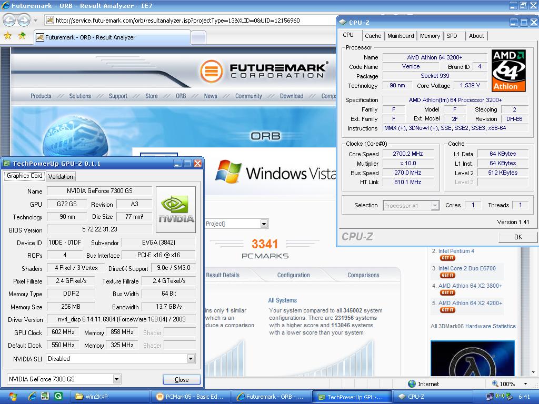539x404 pixels.
Task: Switch to the Cache tab in CPU-Z
Action: click(x=373, y=36)
